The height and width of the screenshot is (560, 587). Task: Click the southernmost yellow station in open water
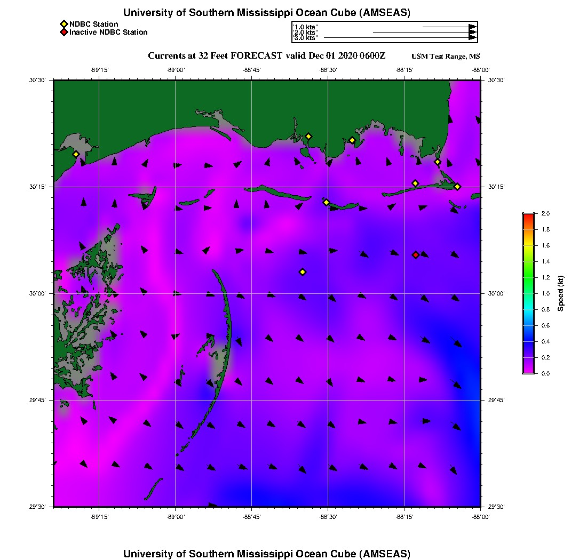(303, 272)
